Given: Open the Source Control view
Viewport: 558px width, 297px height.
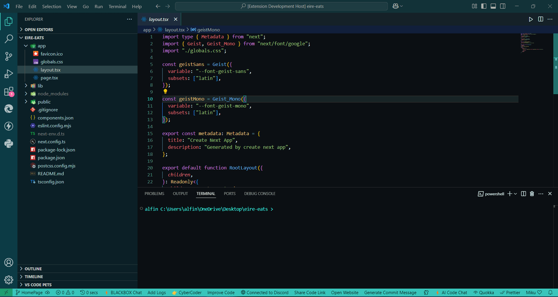Looking at the screenshot, I should [8, 56].
